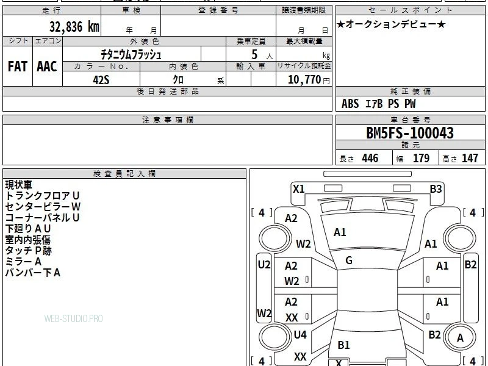488x366 pixels.
Task: Select the B3 mark on the car diagram
Action: pos(436,189)
